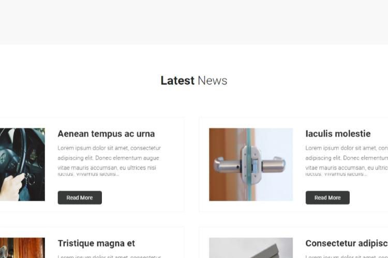Click the word News in the heading
The width and height of the screenshot is (388, 258).
point(212,80)
